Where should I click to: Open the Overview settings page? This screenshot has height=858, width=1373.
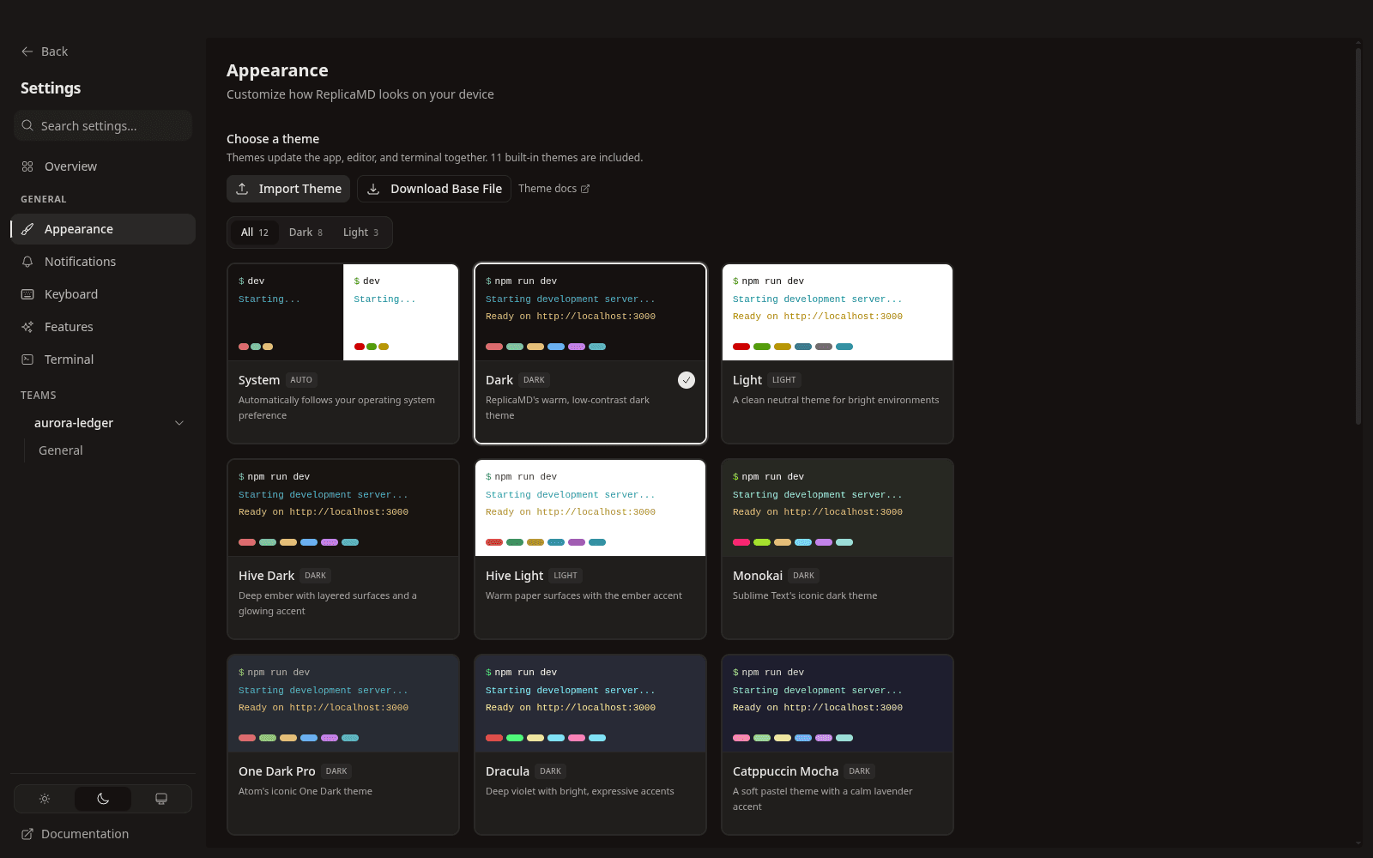(103, 166)
